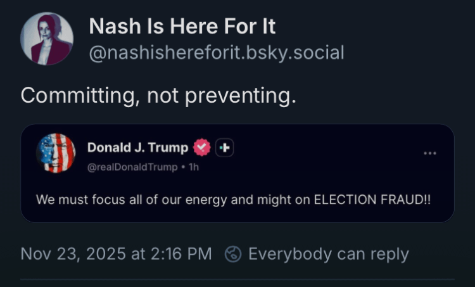Click the "Everybody can reply" label

(x=328, y=254)
